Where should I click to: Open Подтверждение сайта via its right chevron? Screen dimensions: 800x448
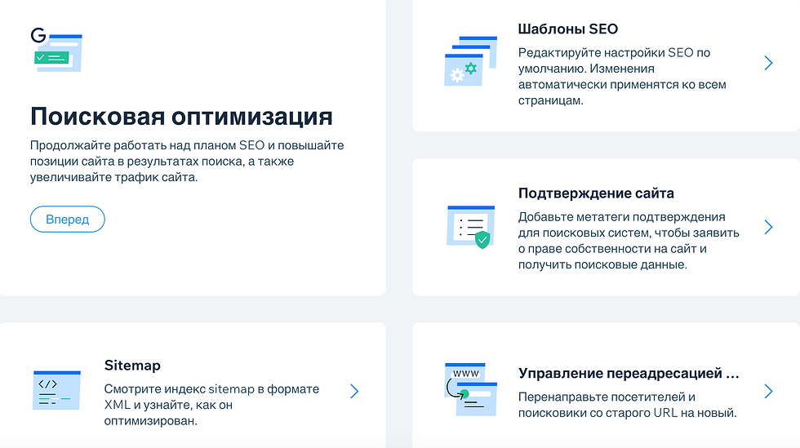(768, 227)
